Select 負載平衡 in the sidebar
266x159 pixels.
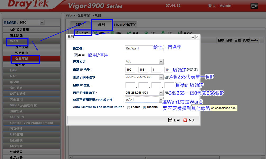(x=31, y=59)
